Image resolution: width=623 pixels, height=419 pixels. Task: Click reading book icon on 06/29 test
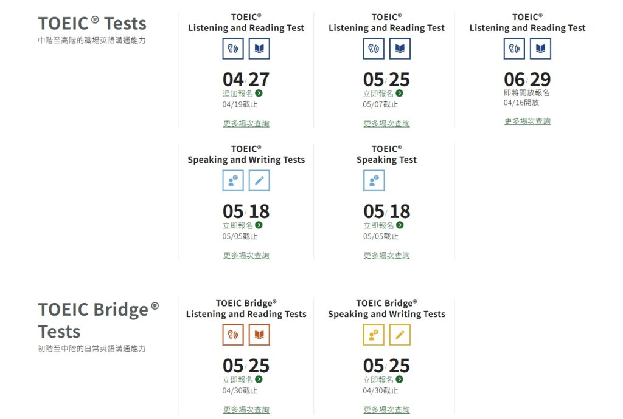(x=540, y=49)
